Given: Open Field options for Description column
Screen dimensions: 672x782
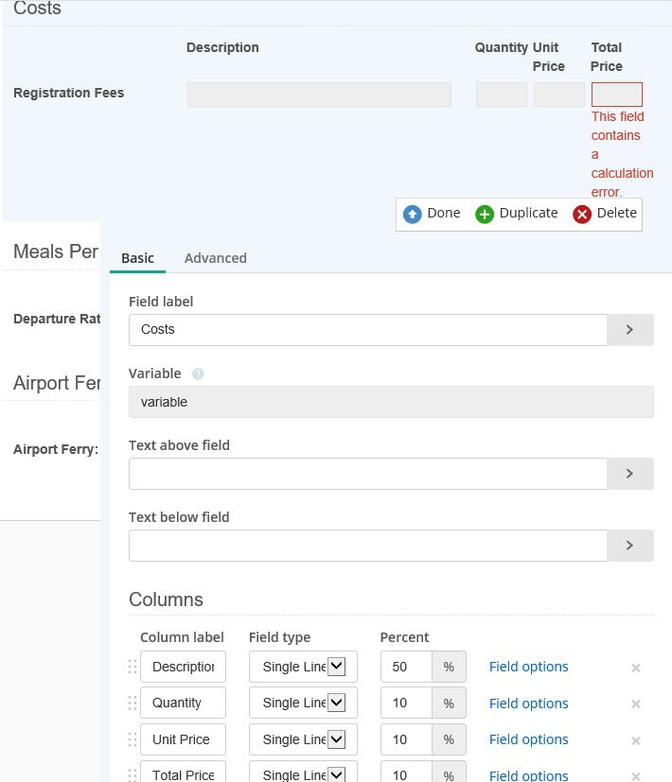Looking at the screenshot, I should (x=528, y=667).
